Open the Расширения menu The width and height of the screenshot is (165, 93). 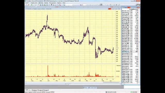pos(52,3)
